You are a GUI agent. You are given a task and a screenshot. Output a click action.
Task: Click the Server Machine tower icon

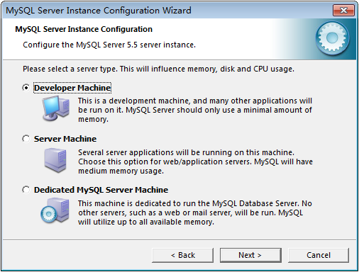(x=55, y=160)
